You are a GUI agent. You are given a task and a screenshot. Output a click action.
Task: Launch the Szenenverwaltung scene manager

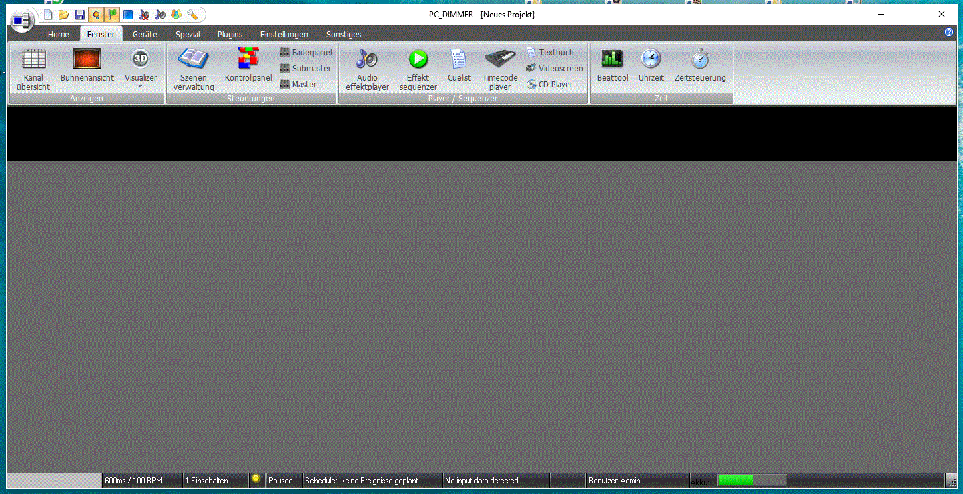click(x=194, y=69)
